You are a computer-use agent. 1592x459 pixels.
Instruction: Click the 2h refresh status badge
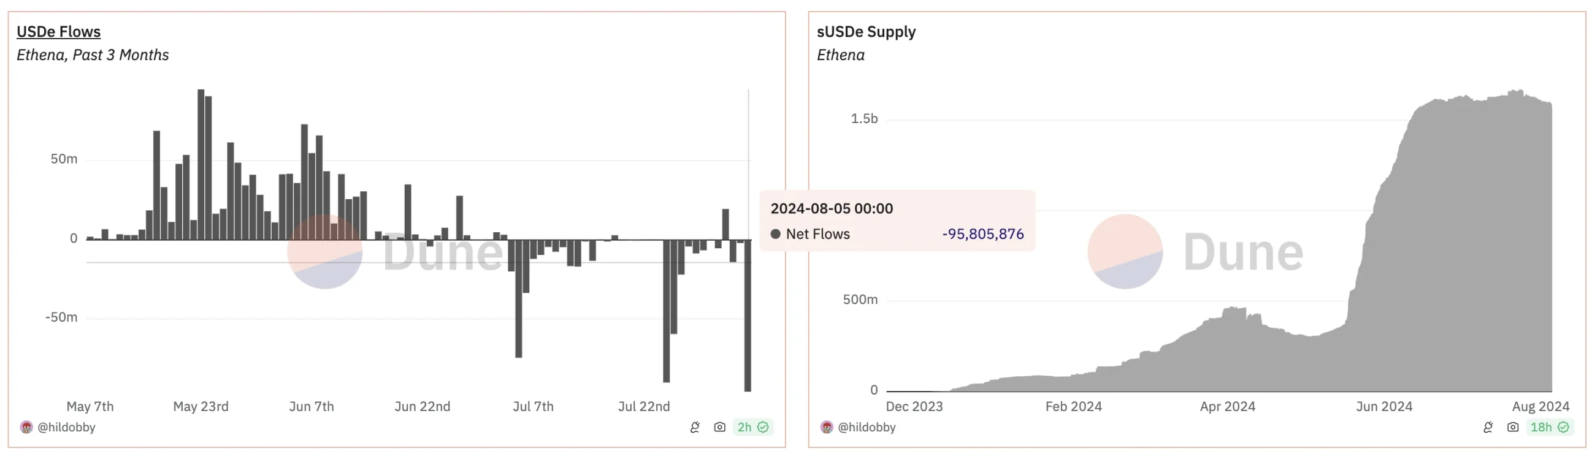coord(752,427)
